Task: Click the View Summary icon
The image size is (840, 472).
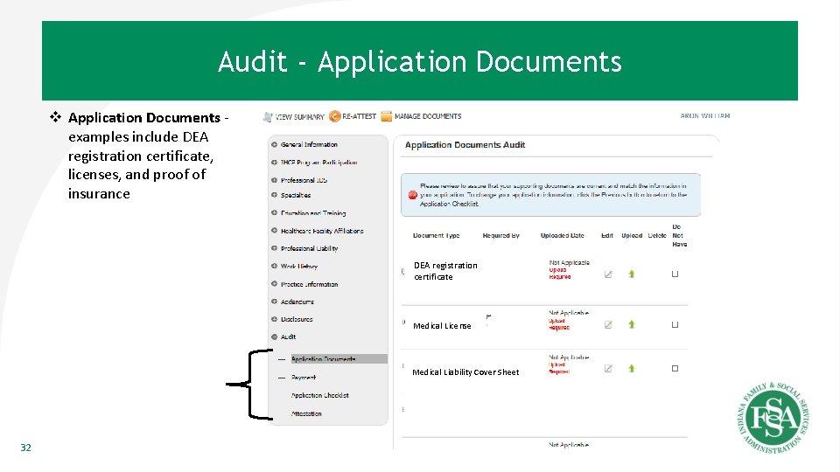Action: tap(268, 116)
